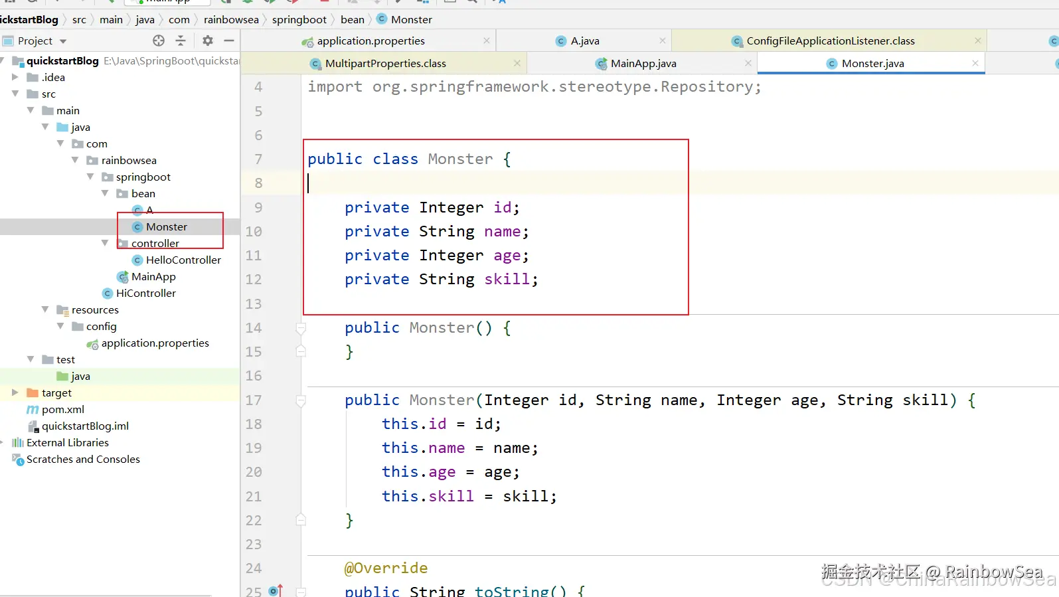Collapse the java source folder under main

[45, 127]
